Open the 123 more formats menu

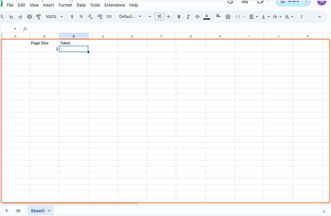[109, 17]
